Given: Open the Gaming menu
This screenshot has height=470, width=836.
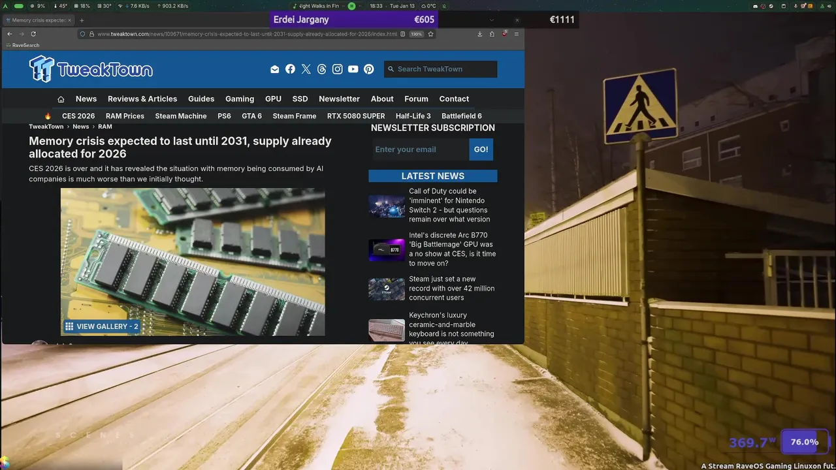Looking at the screenshot, I should (240, 99).
